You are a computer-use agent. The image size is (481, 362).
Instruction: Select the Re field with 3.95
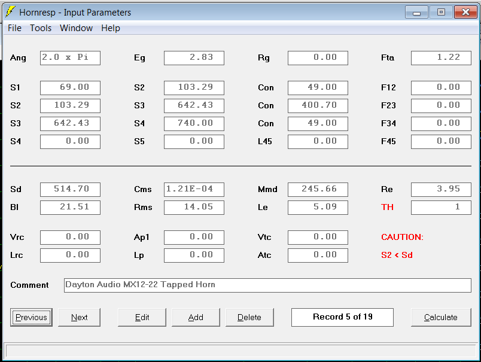pyautogui.click(x=441, y=190)
